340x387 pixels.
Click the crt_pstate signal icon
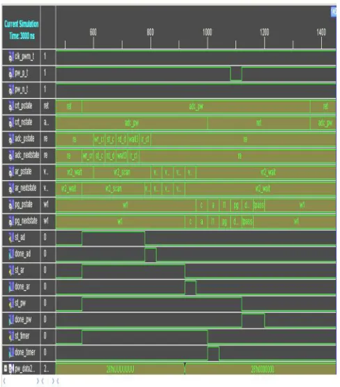click(x=11, y=106)
